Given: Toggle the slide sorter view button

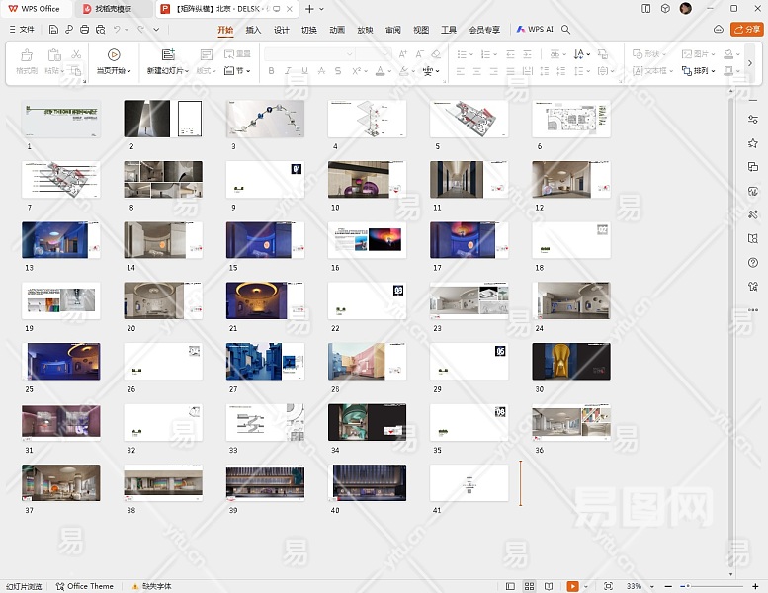Looking at the screenshot, I should click(530, 586).
